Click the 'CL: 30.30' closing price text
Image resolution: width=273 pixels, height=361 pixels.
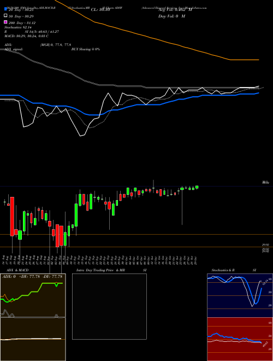click(100, 10)
